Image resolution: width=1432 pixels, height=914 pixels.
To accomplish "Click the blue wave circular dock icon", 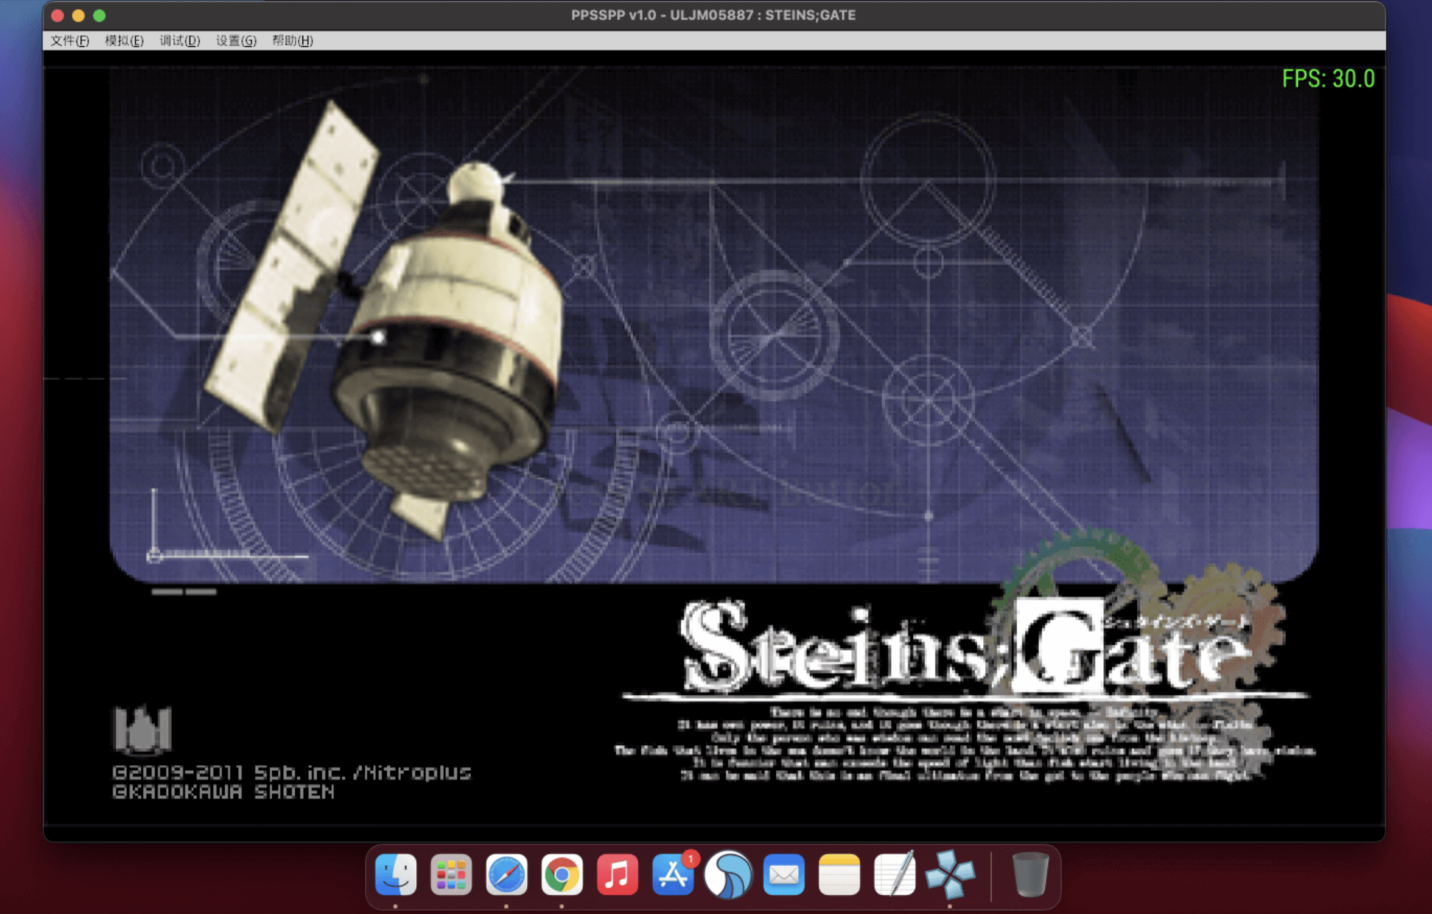I will (x=728, y=874).
